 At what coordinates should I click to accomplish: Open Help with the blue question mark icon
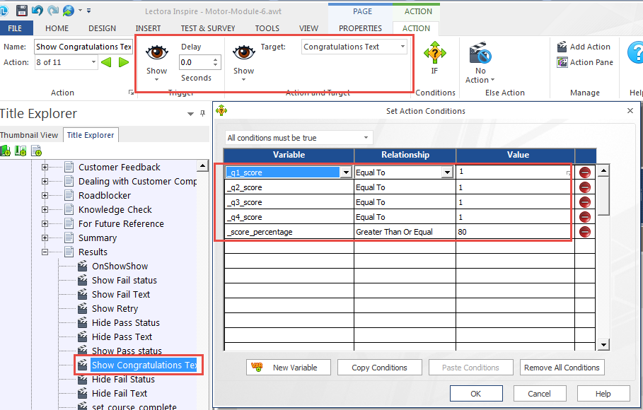[636, 53]
